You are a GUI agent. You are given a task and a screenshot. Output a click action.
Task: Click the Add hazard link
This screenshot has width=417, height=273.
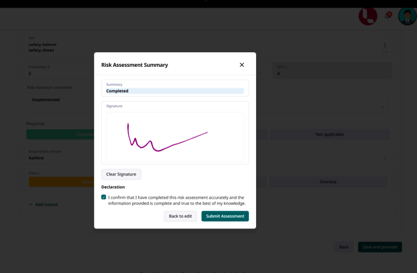(x=46, y=205)
